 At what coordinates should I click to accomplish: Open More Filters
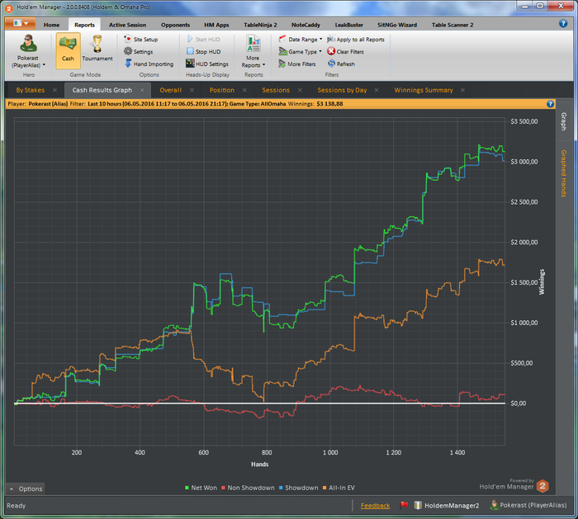297,64
